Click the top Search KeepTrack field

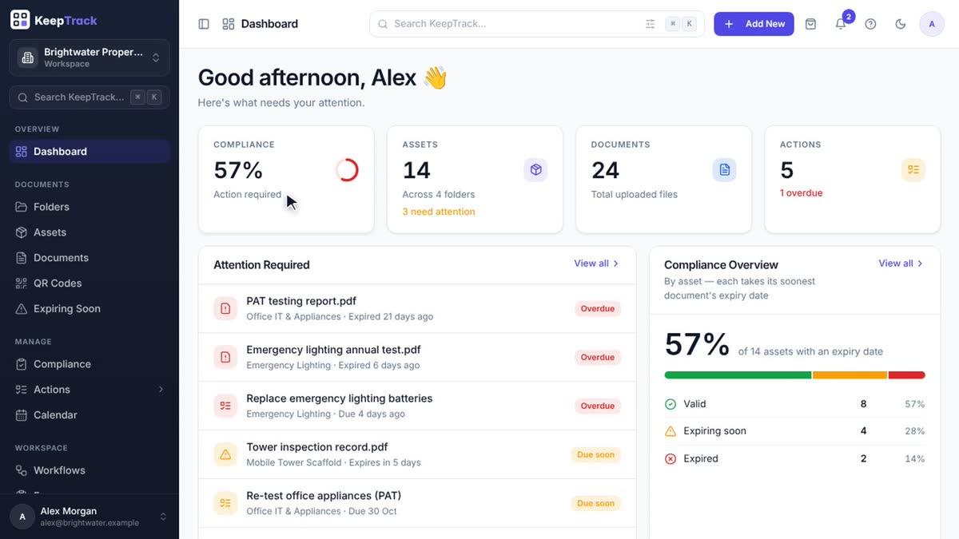[x=537, y=24]
